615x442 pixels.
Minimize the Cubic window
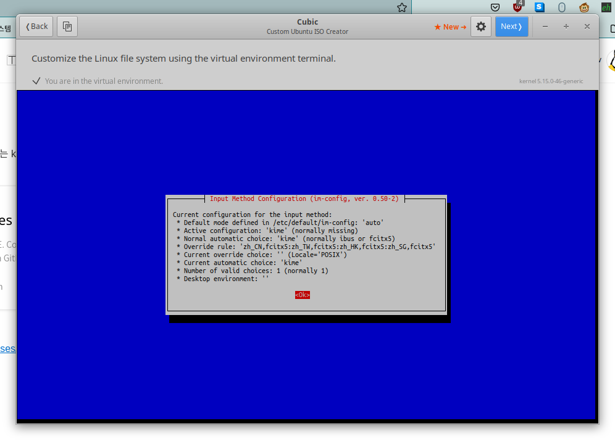(x=545, y=27)
